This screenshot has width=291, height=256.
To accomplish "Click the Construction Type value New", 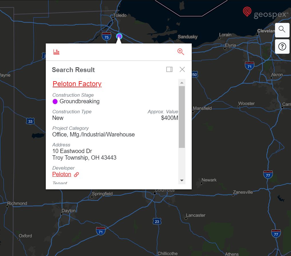I will (58, 118).
